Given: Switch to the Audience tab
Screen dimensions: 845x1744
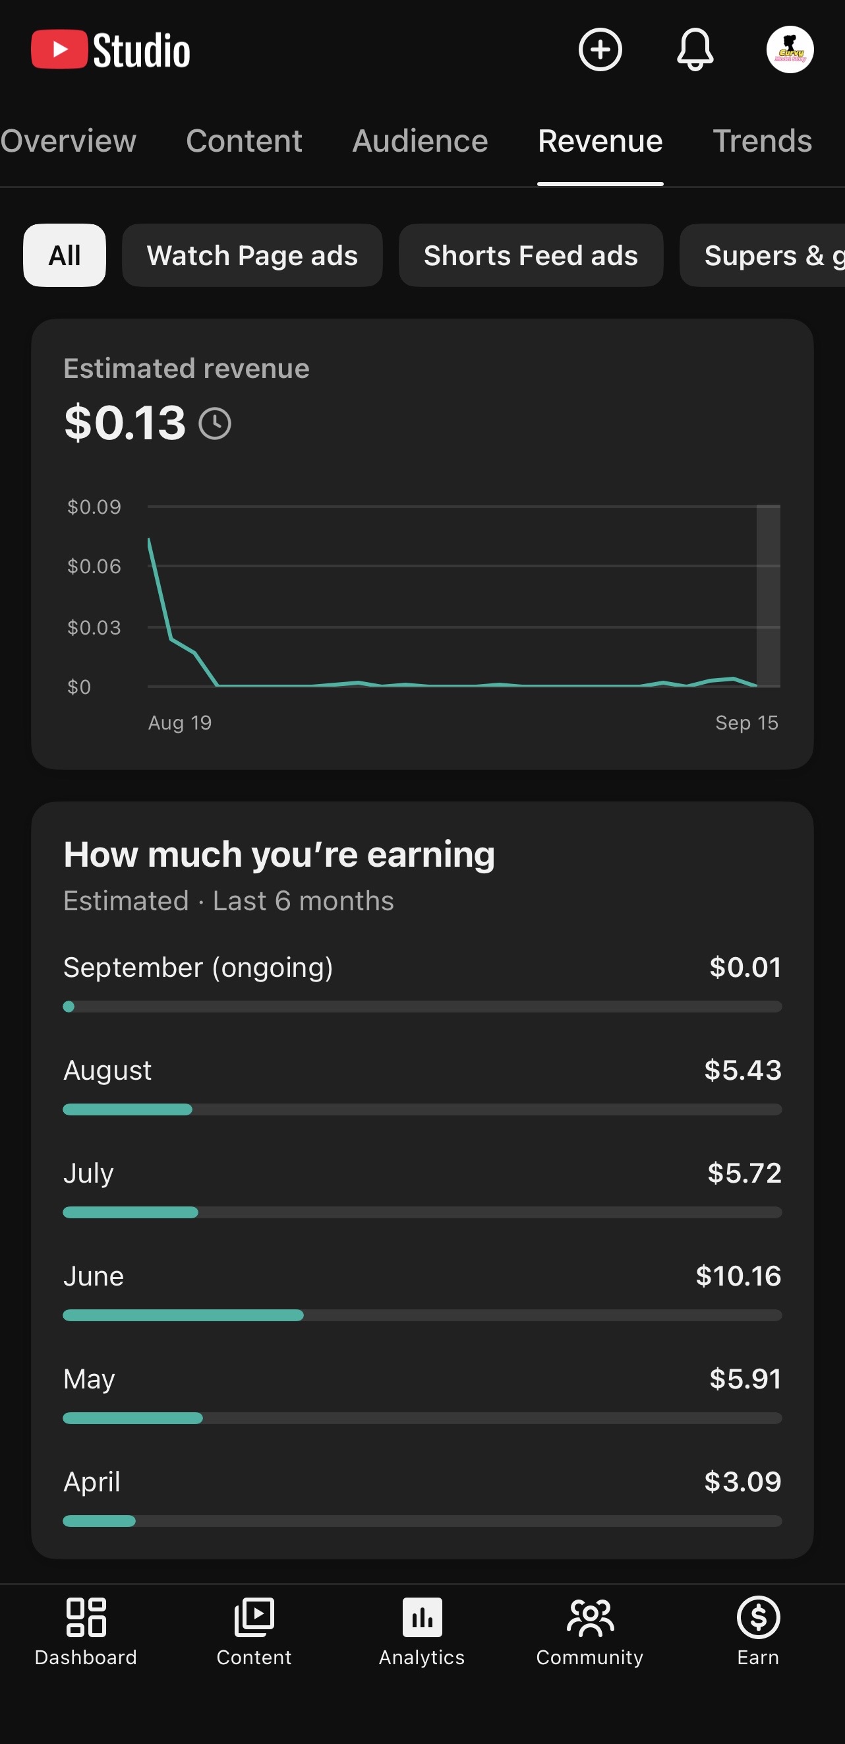Looking at the screenshot, I should click(x=420, y=140).
